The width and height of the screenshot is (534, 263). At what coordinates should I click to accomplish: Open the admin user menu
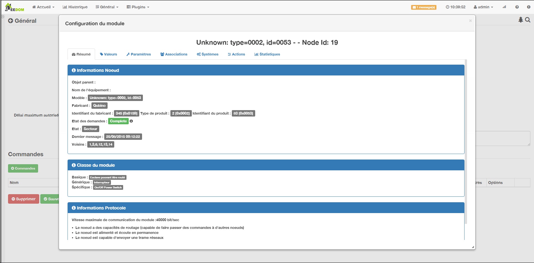pos(483,7)
